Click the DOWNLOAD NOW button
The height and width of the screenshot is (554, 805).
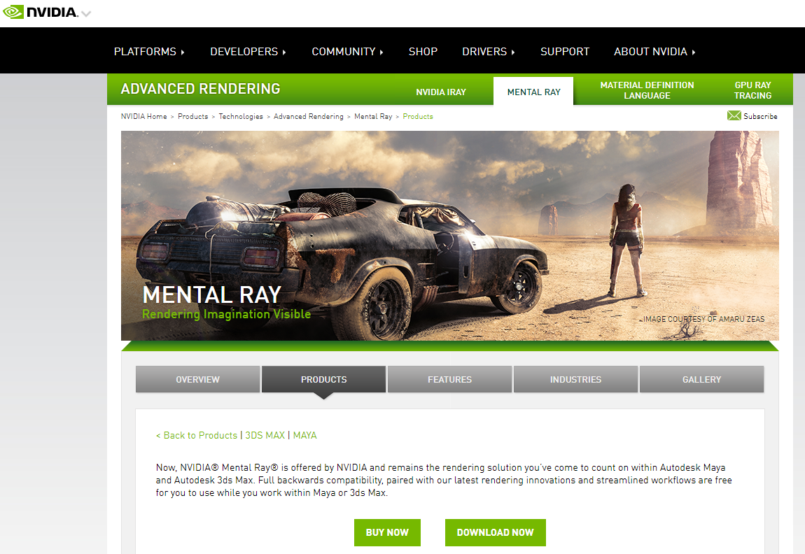tap(496, 532)
